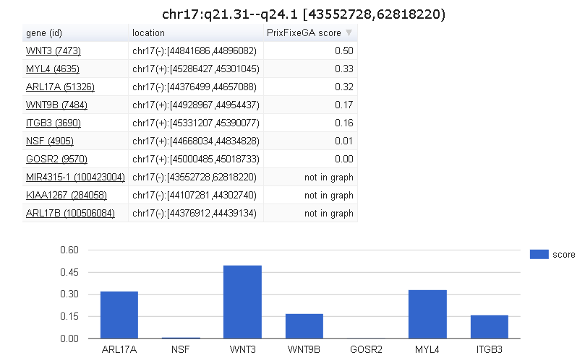This screenshot has height=363, width=585.
Task: Sort by the location column header
Action: 148,33
